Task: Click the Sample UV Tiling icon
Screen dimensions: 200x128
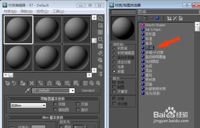Action: (x=100, y=39)
